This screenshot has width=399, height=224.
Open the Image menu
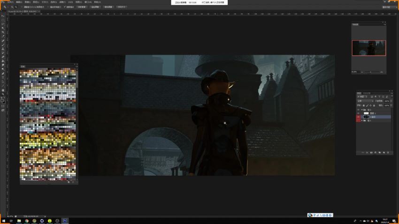(28, 2)
